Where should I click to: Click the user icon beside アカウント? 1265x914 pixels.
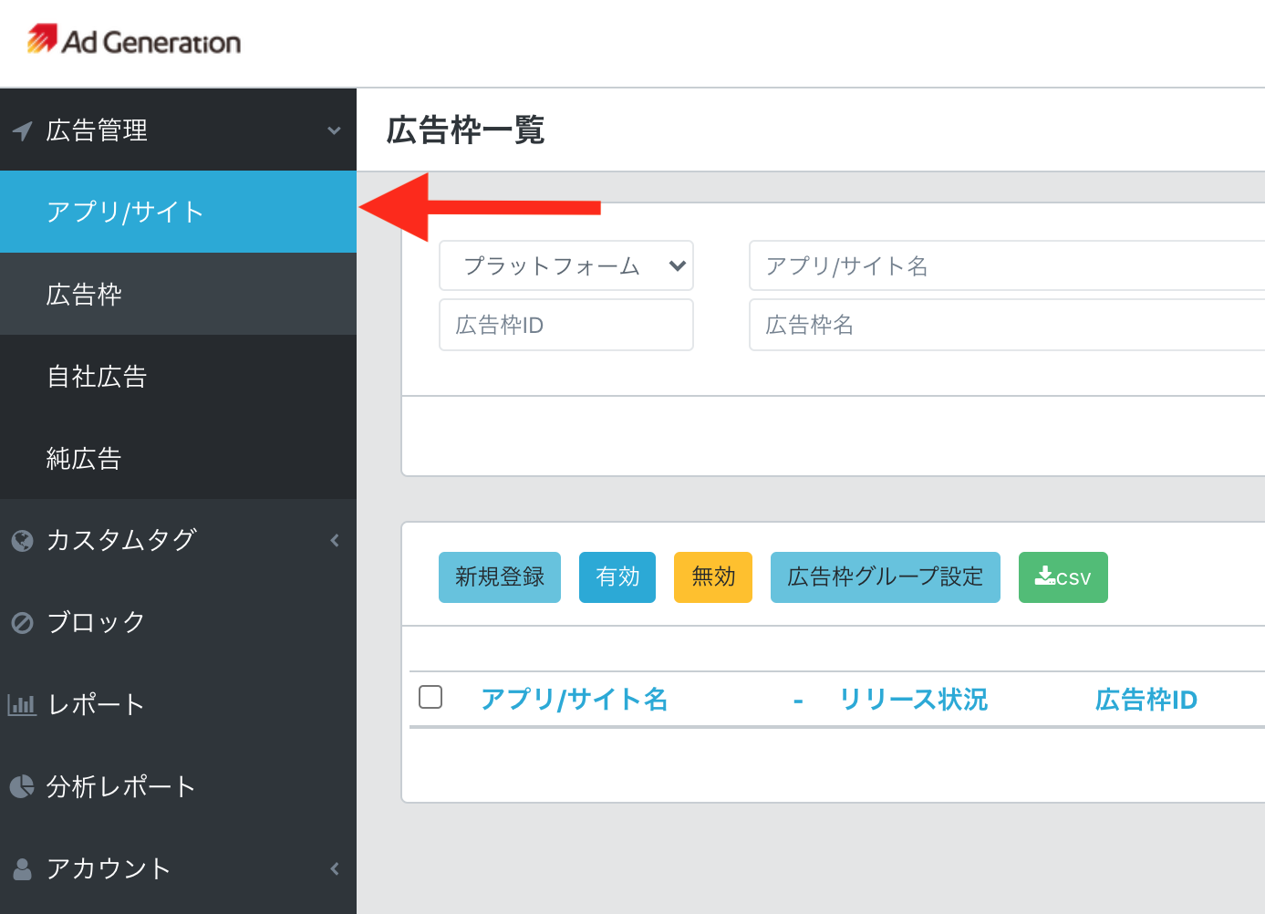[x=22, y=868]
